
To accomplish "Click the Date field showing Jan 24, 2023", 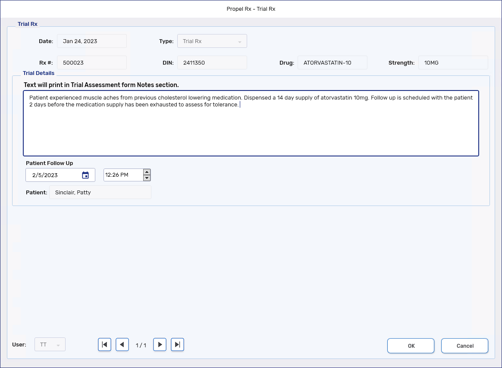I will 91,41.
